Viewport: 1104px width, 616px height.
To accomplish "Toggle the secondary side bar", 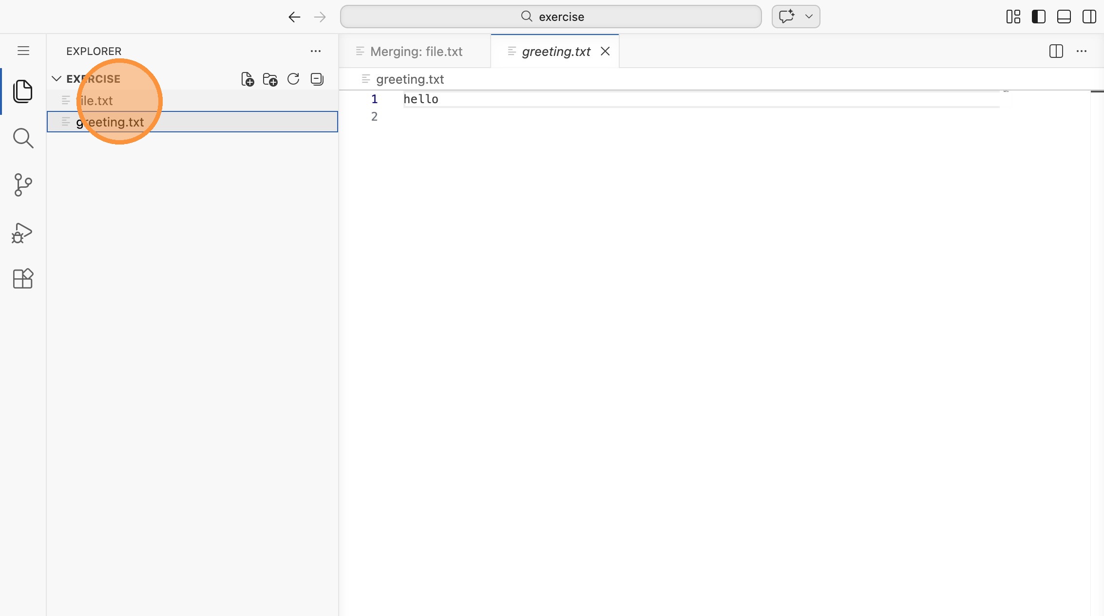I will tap(1089, 17).
